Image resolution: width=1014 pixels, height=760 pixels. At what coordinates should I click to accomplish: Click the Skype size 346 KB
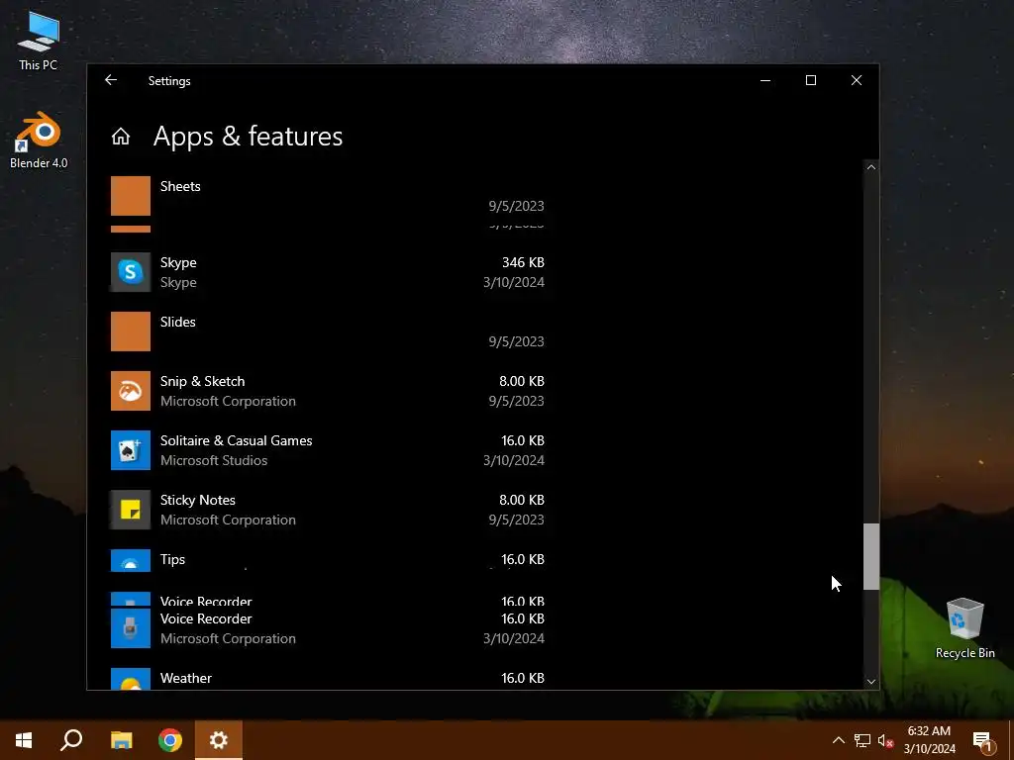(x=523, y=262)
